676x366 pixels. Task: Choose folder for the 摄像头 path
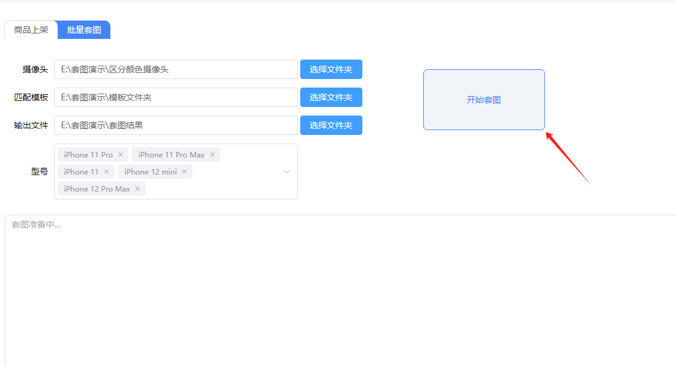[331, 69]
